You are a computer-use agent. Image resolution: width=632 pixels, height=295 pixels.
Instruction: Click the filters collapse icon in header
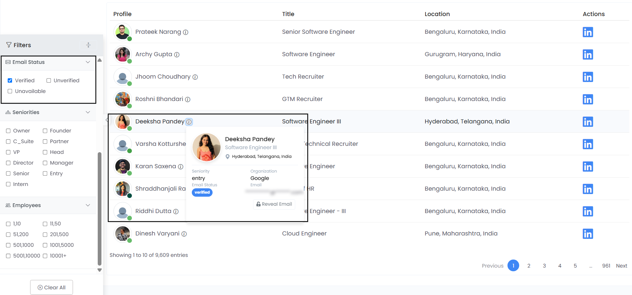(x=88, y=45)
